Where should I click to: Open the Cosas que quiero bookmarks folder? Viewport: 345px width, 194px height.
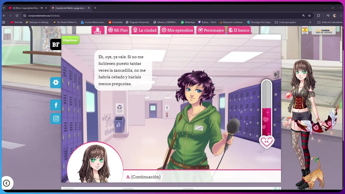285,22
